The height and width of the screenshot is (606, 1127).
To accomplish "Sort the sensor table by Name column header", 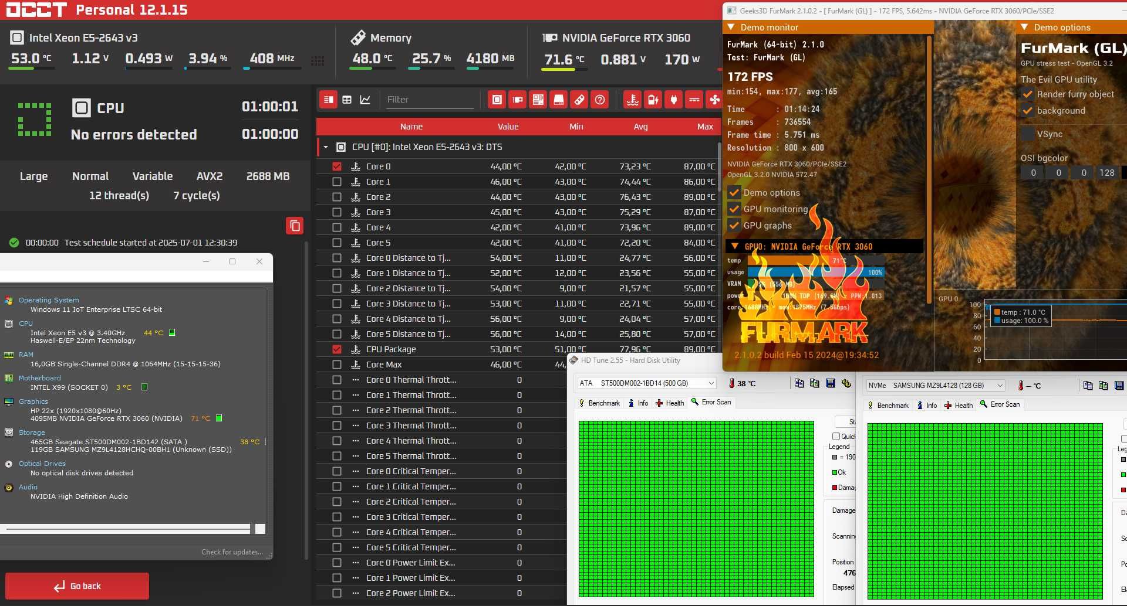I will (x=411, y=127).
